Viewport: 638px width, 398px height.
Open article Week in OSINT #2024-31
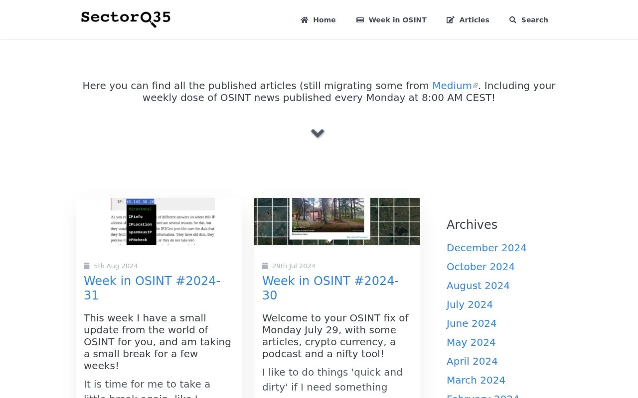[x=152, y=288]
